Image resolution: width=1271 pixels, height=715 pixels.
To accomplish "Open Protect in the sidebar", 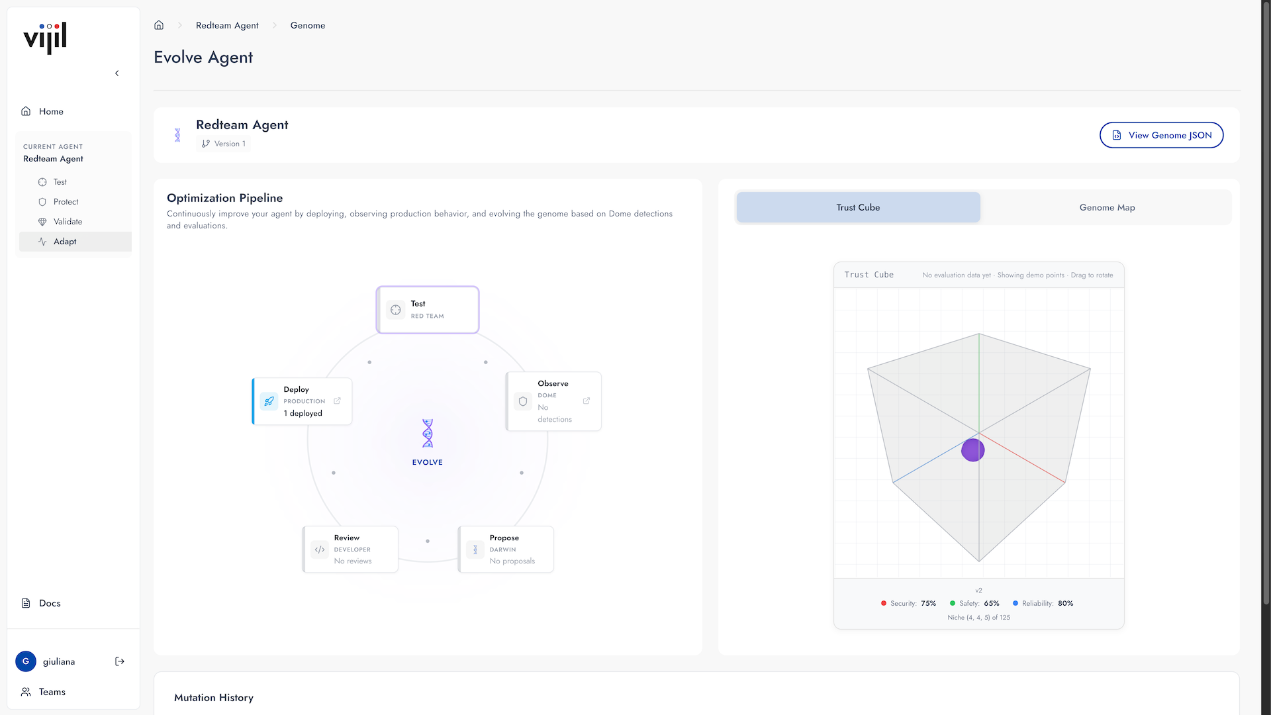I will point(66,202).
